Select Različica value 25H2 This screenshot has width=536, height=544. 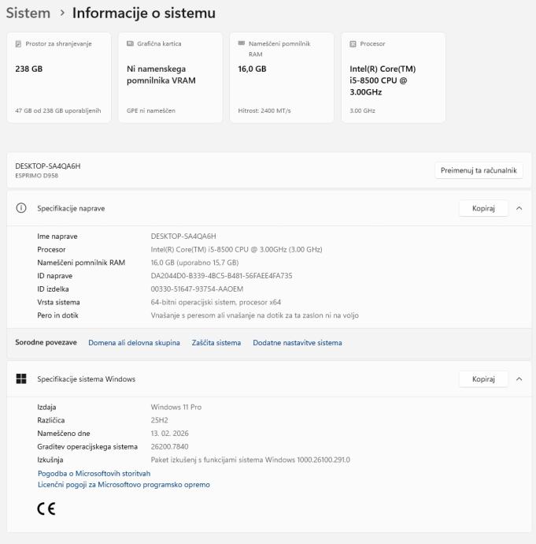(x=159, y=420)
